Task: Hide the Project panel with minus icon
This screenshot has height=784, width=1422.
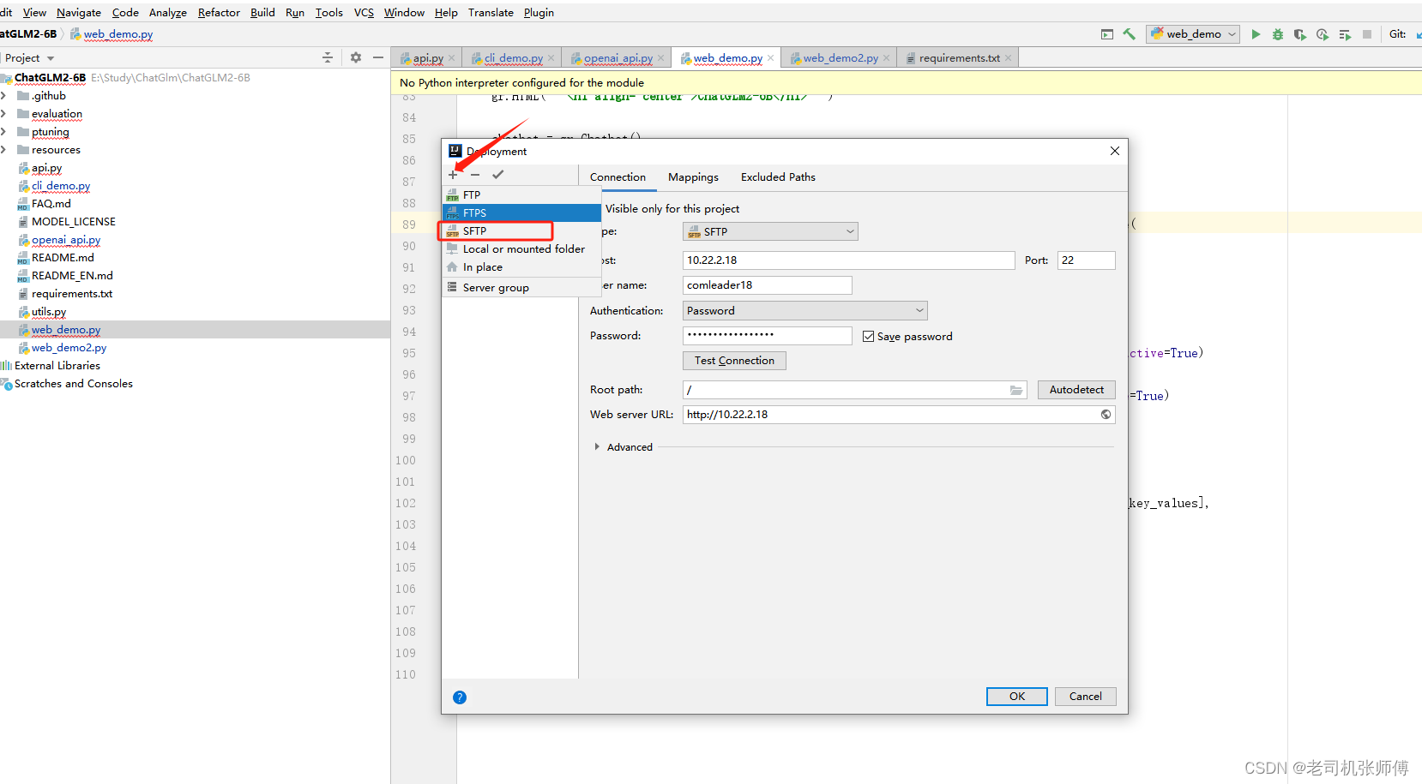Action: pos(378,57)
